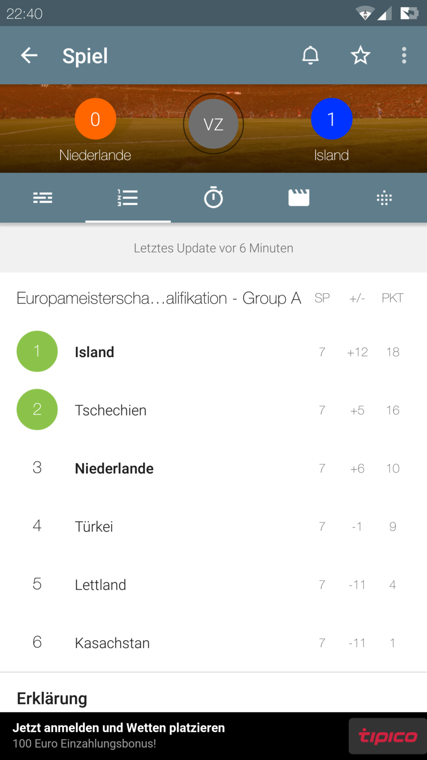Click the Tipico logo button
Viewport: 427px width, 760px height.
(x=387, y=736)
